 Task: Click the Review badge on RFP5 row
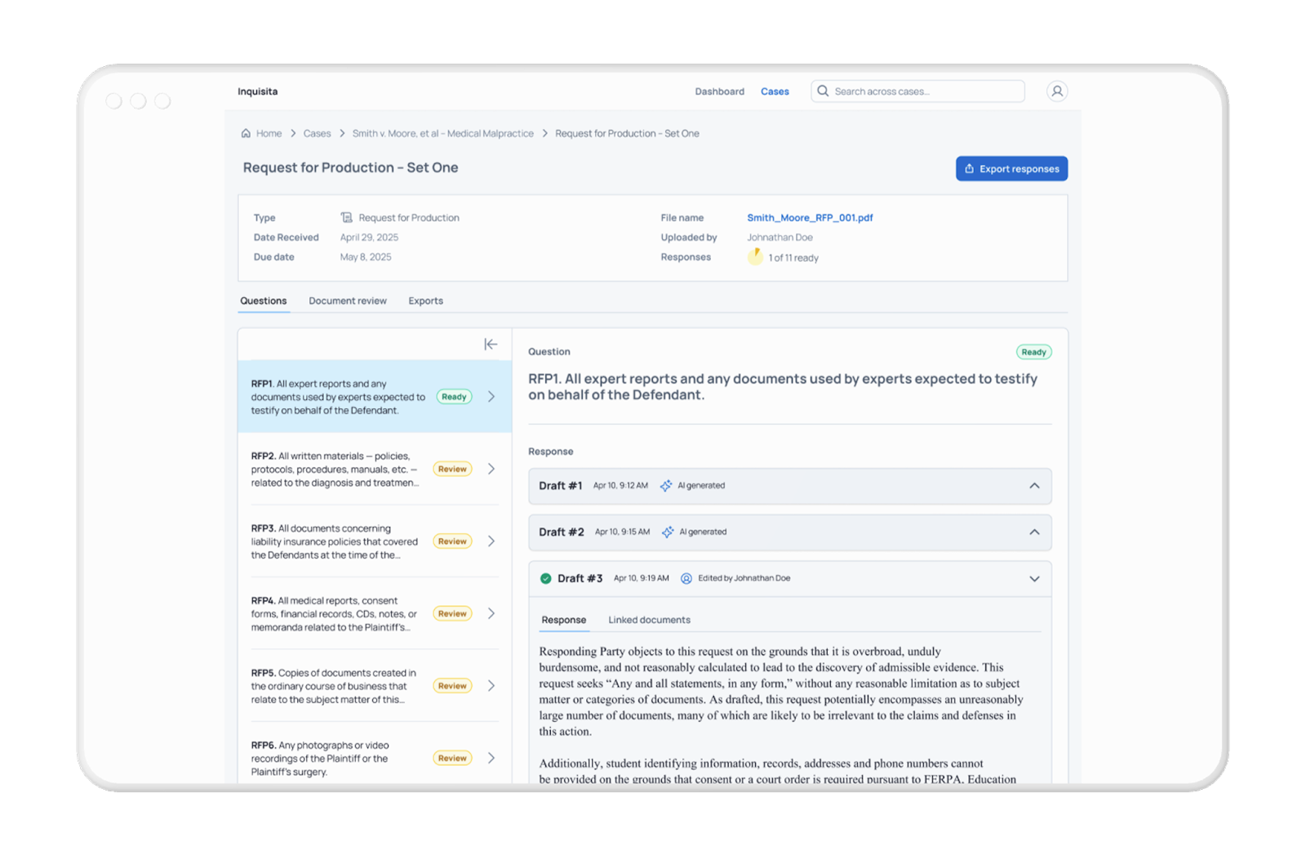tap(452, 686)
